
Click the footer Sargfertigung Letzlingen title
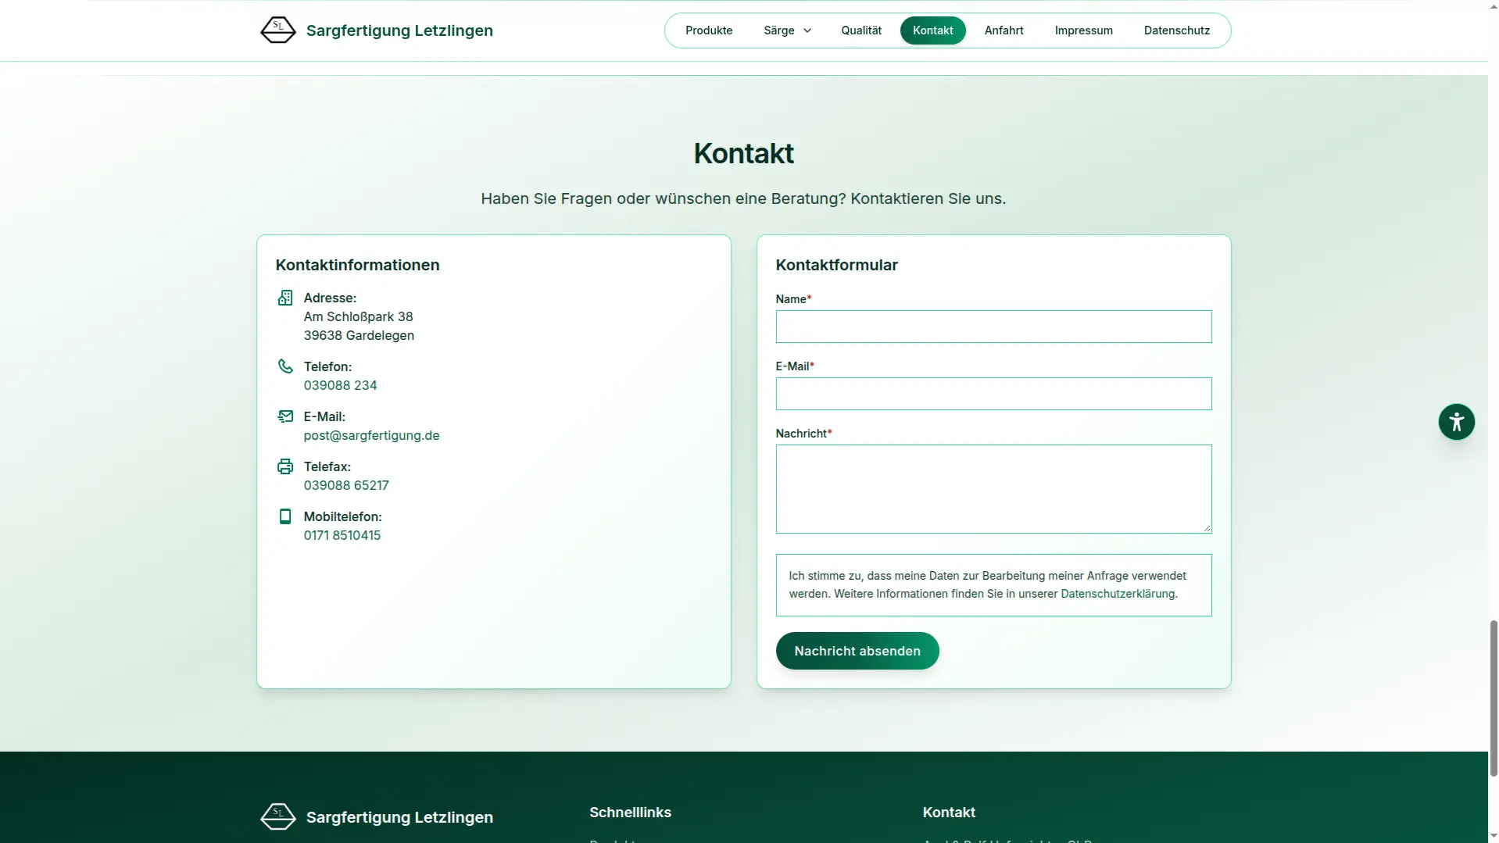(399, 817)
